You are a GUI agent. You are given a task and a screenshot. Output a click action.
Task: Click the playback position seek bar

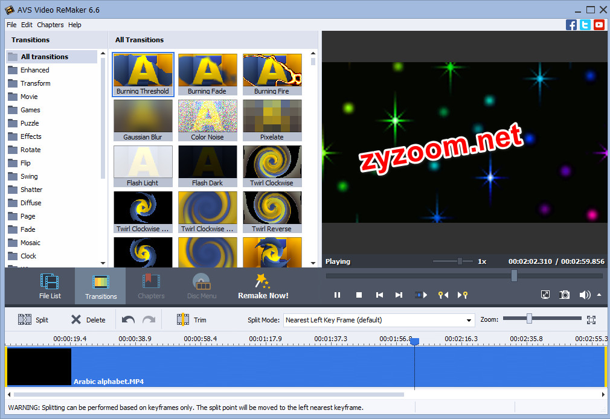coord(464,276)
